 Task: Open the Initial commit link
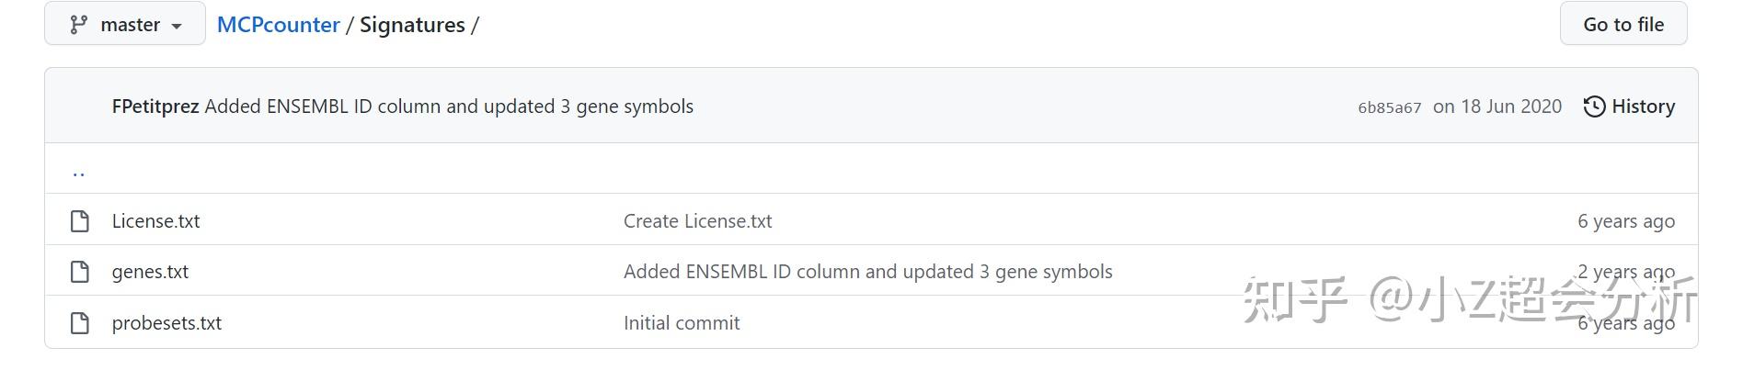click(681, 323)
